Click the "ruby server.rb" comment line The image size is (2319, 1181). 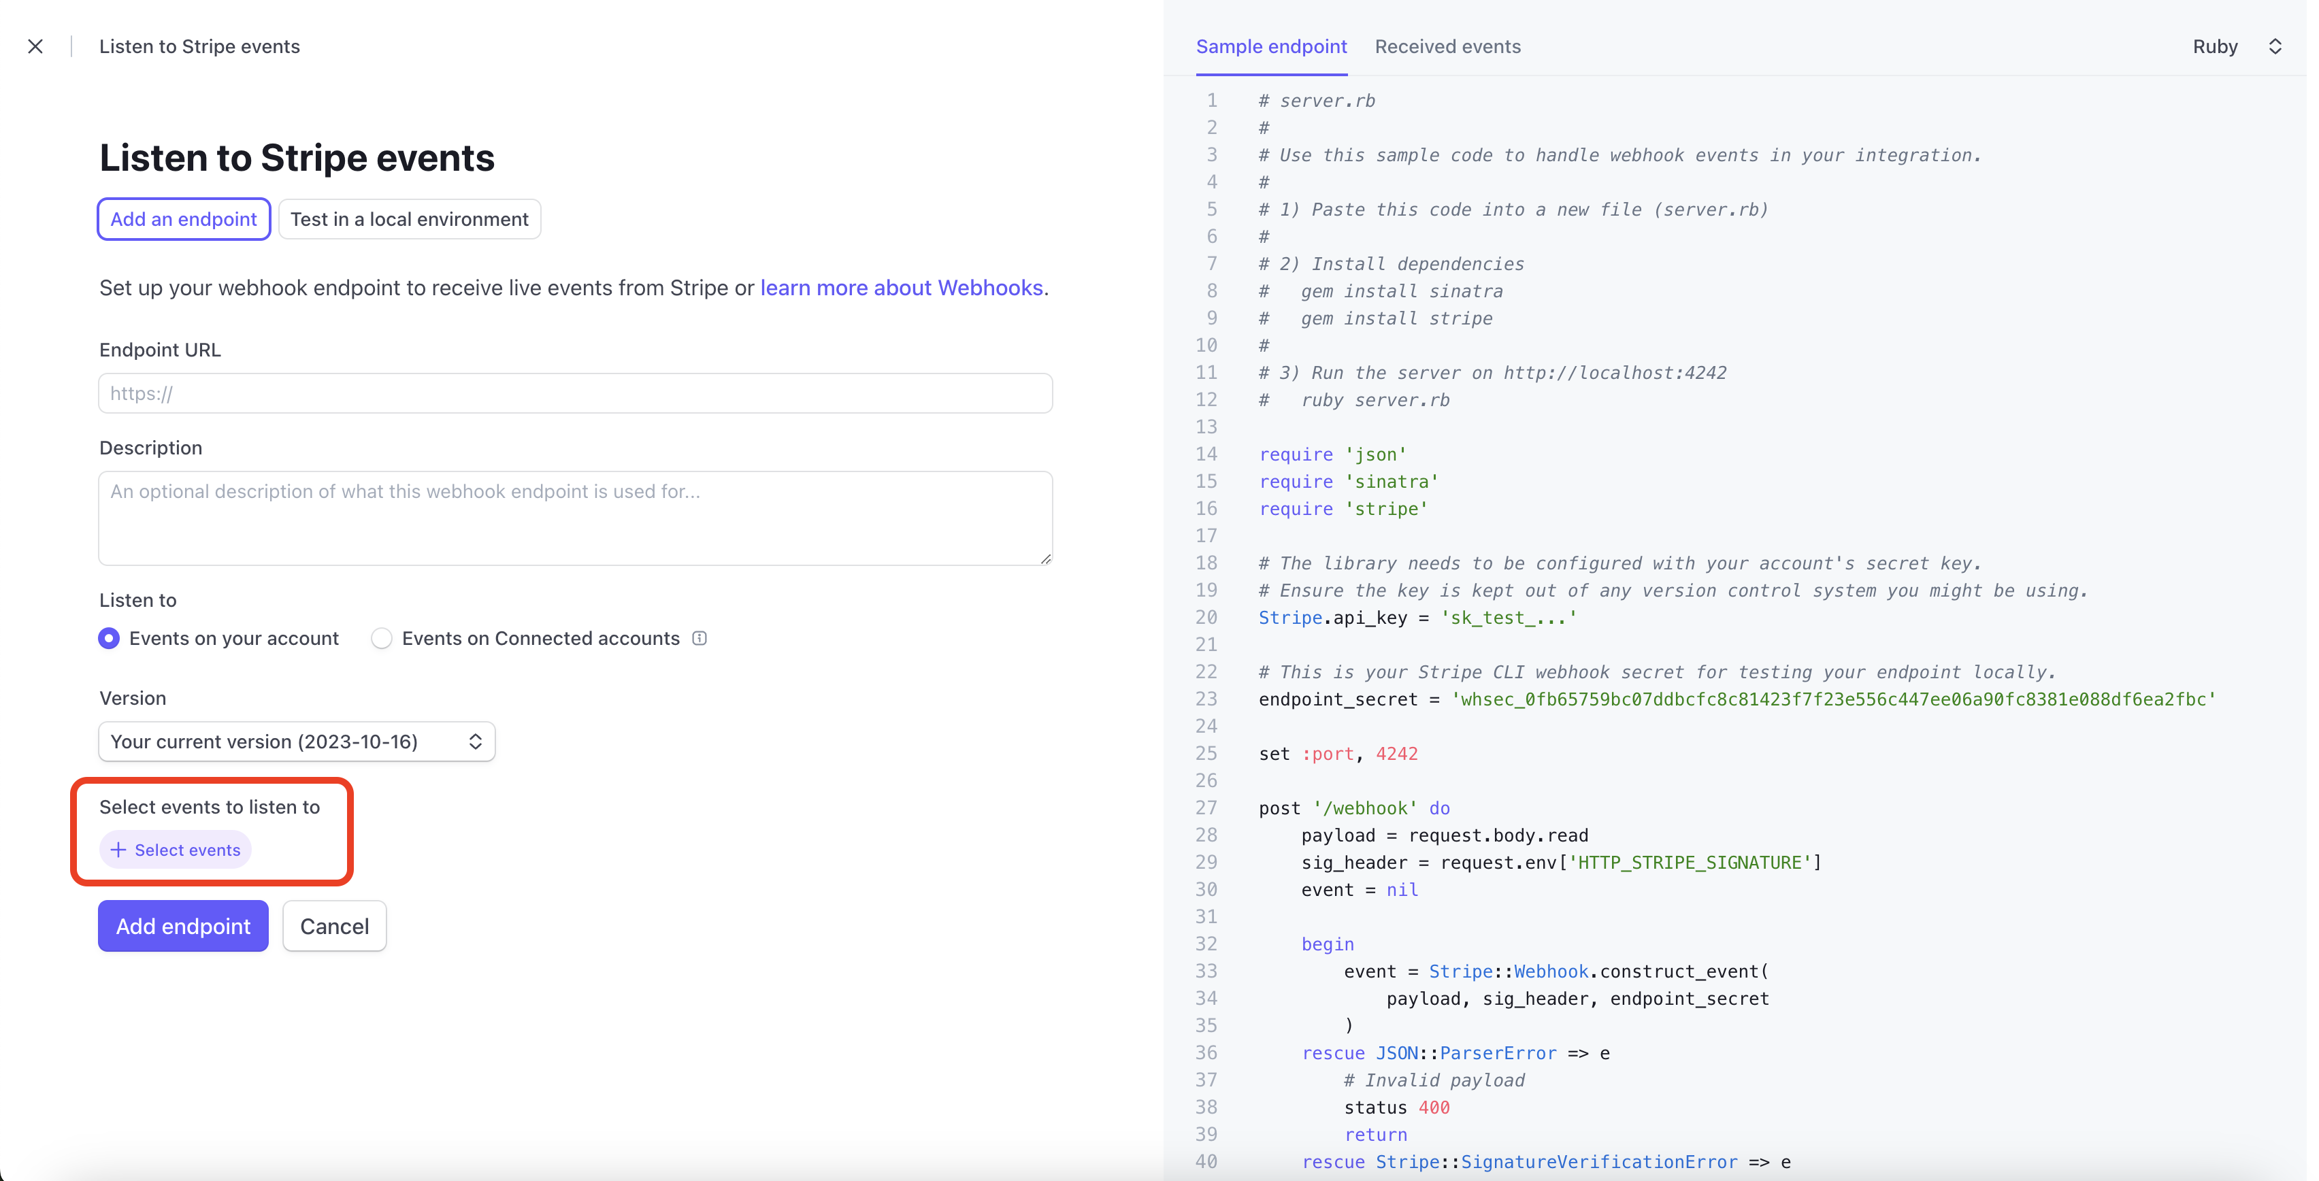[x=1354, y=399]
